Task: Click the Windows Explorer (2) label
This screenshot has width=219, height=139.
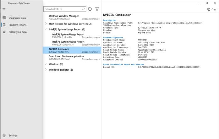Action: 61,70
